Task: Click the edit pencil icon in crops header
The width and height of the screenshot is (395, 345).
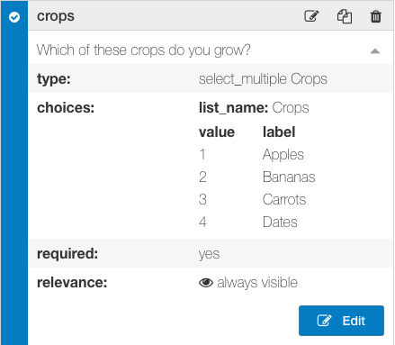Action: (311, 16)
